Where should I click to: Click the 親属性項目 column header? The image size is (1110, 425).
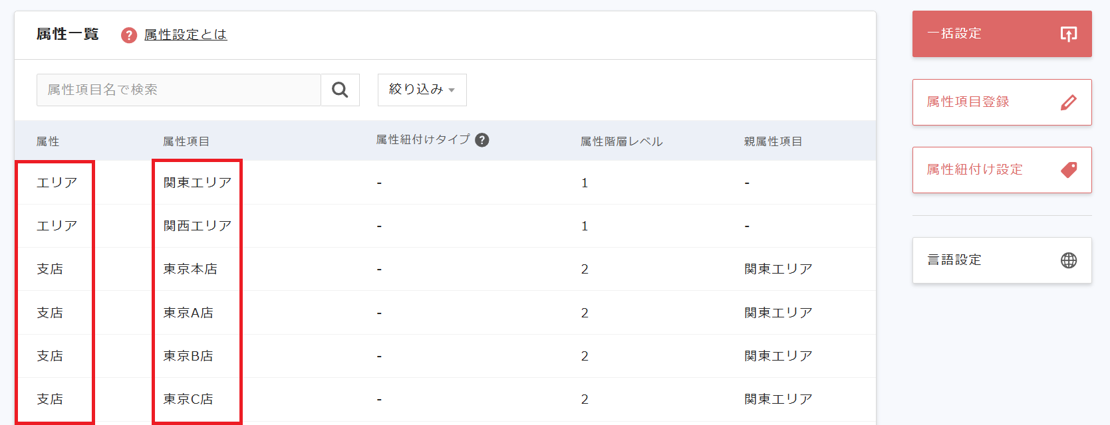pos(773,141)
